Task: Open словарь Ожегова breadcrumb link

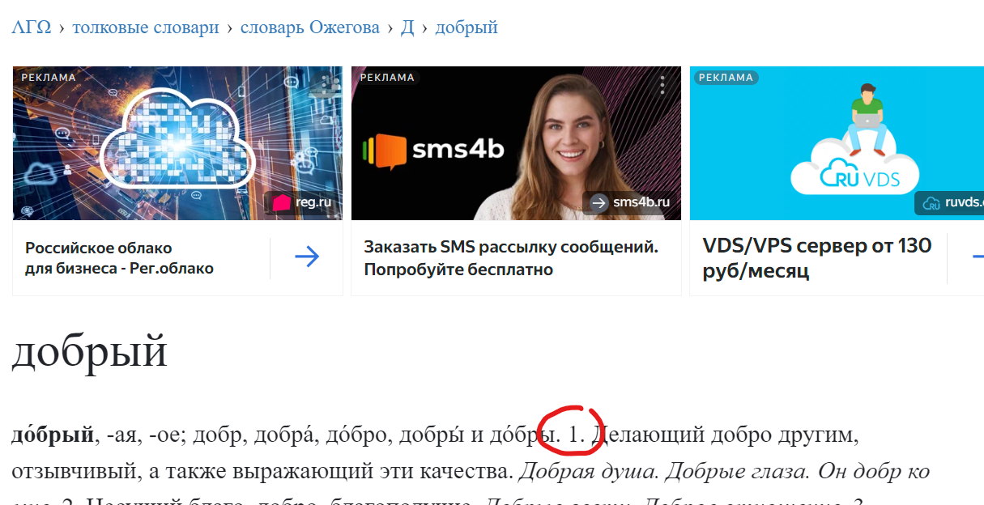Action: click(310, 28)
